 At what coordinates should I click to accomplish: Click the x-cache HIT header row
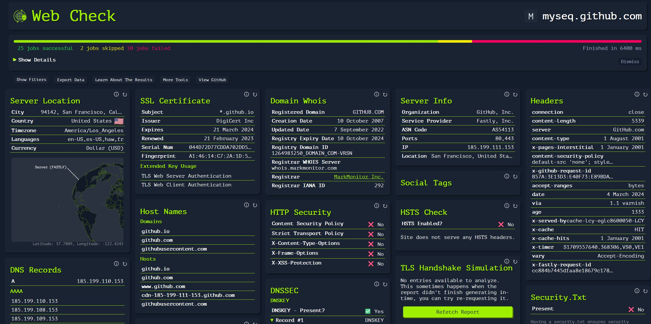588,229
